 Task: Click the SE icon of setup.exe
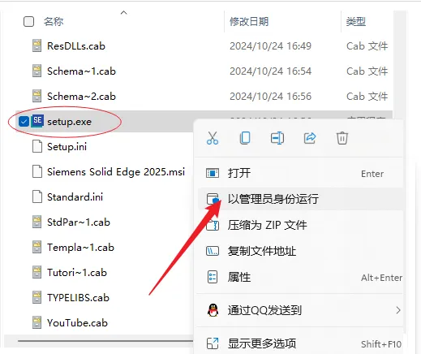coord(37,121)
